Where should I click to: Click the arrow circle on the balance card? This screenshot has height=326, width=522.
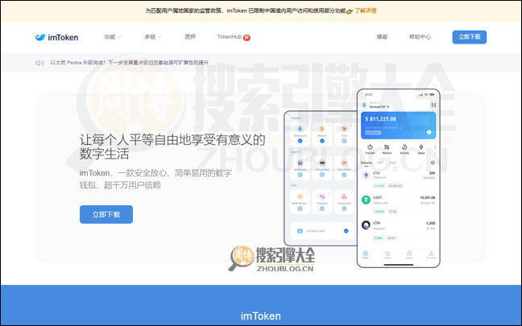click(429, 132)
